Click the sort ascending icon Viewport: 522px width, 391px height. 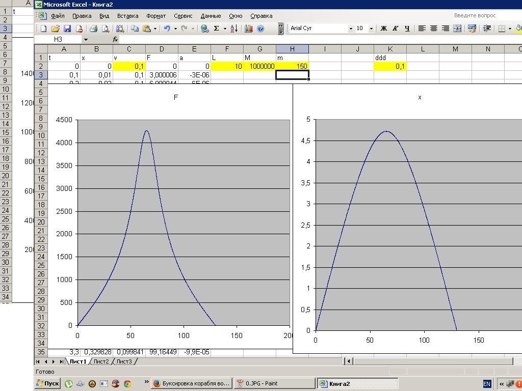pyautogui.click(x=234, y=29)
